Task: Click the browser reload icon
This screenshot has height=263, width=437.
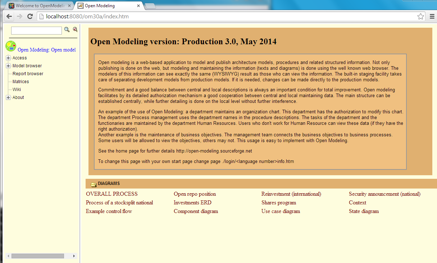Action: click(30, 16)
